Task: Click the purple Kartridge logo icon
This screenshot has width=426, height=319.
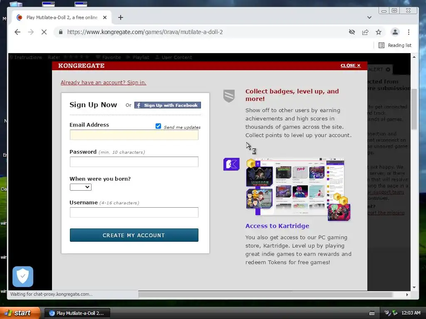Action: click(231, 164)
